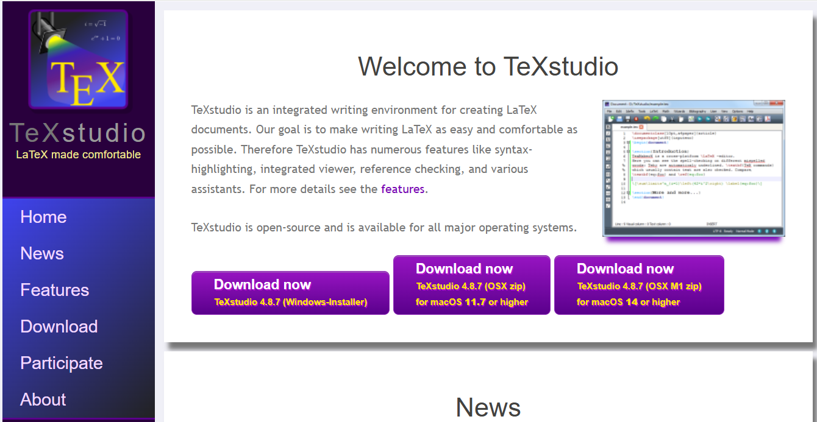Click the TeXstudio editor screenshot preview

point(693,169)
